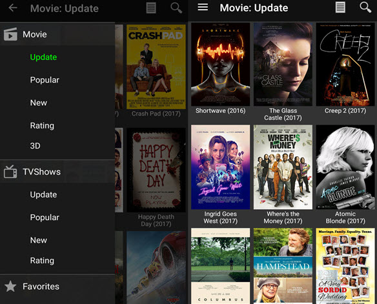
Task: Tap the back arrow in left header
Action: (x=13, y=8)
